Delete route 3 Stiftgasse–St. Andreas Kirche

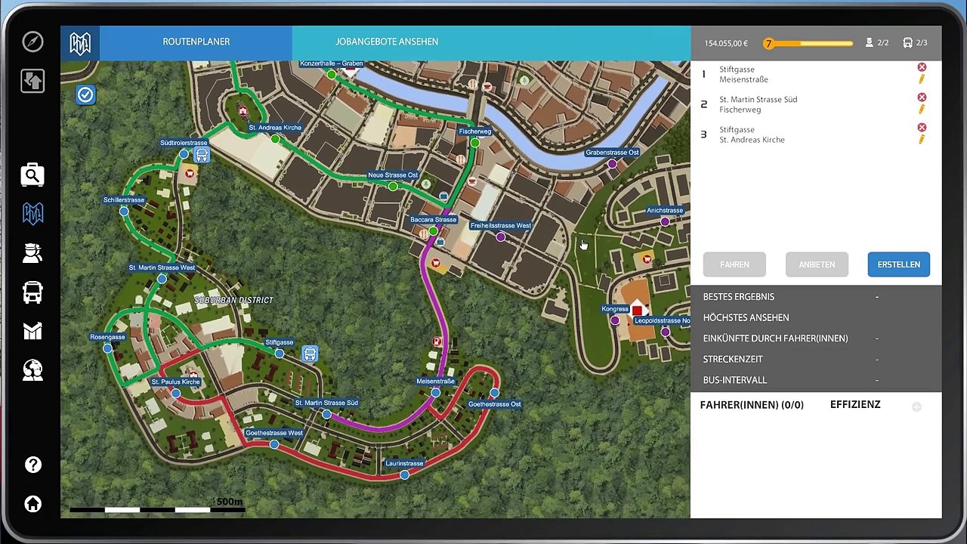tap(922, 128)
